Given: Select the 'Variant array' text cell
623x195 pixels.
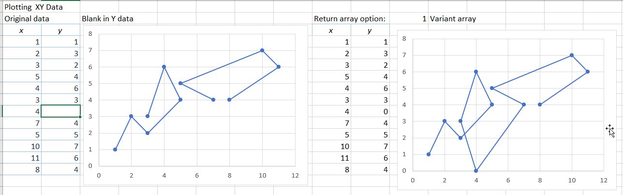Looking at the screenshot, I should click(x=453, y=19).
